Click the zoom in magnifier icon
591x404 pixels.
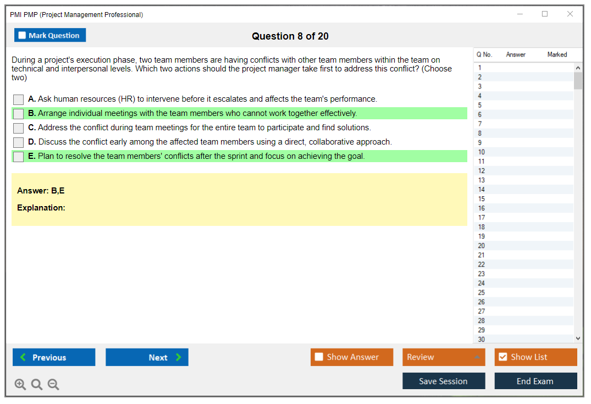[20, 385]
